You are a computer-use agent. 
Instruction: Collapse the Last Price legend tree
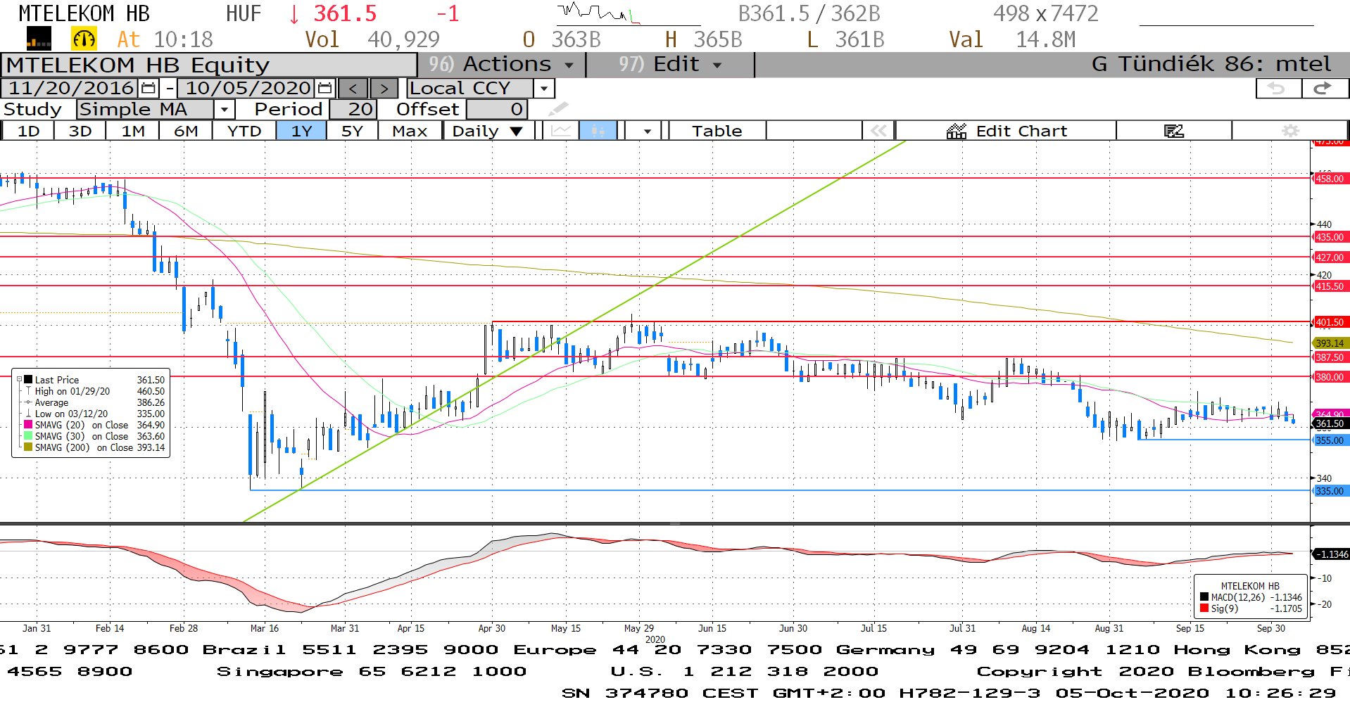click(19, 380)
